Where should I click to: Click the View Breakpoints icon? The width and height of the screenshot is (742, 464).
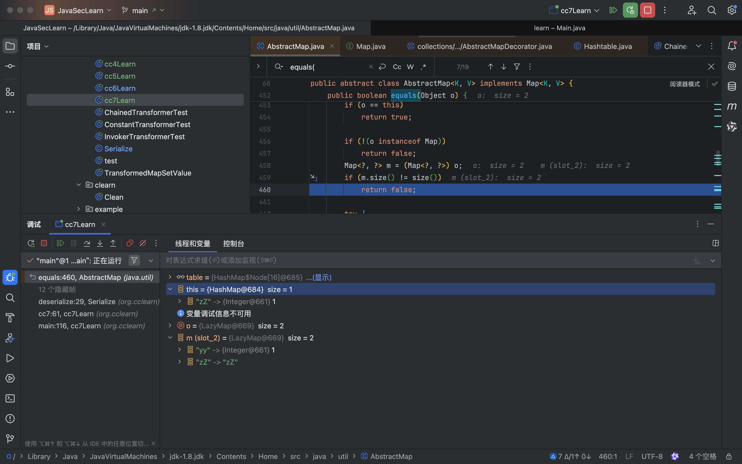coord(130,243)
